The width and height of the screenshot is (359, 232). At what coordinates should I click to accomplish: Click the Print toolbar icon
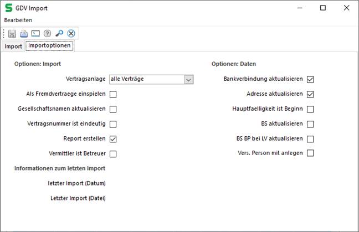coord(24,33)
